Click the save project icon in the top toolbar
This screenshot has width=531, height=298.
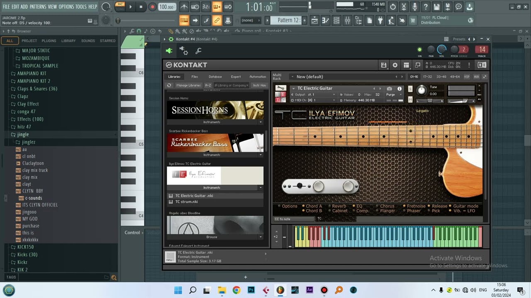[436, 7]
